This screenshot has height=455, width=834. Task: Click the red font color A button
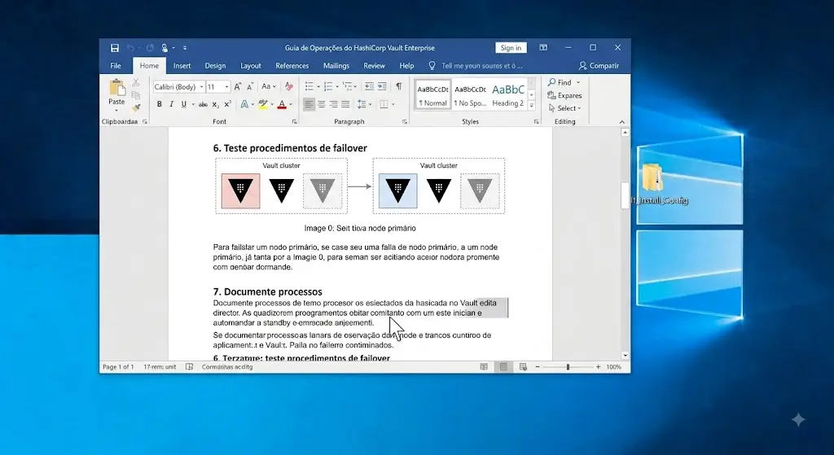point(282,105)
